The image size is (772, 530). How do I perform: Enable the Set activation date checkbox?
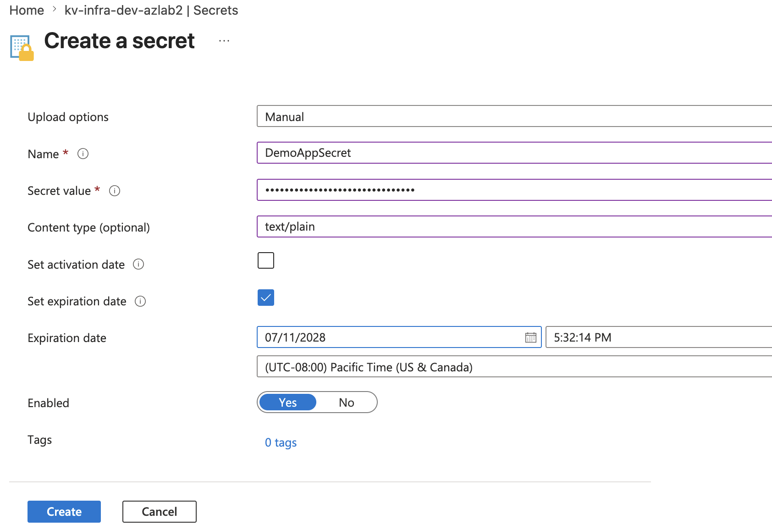(266, 260)
